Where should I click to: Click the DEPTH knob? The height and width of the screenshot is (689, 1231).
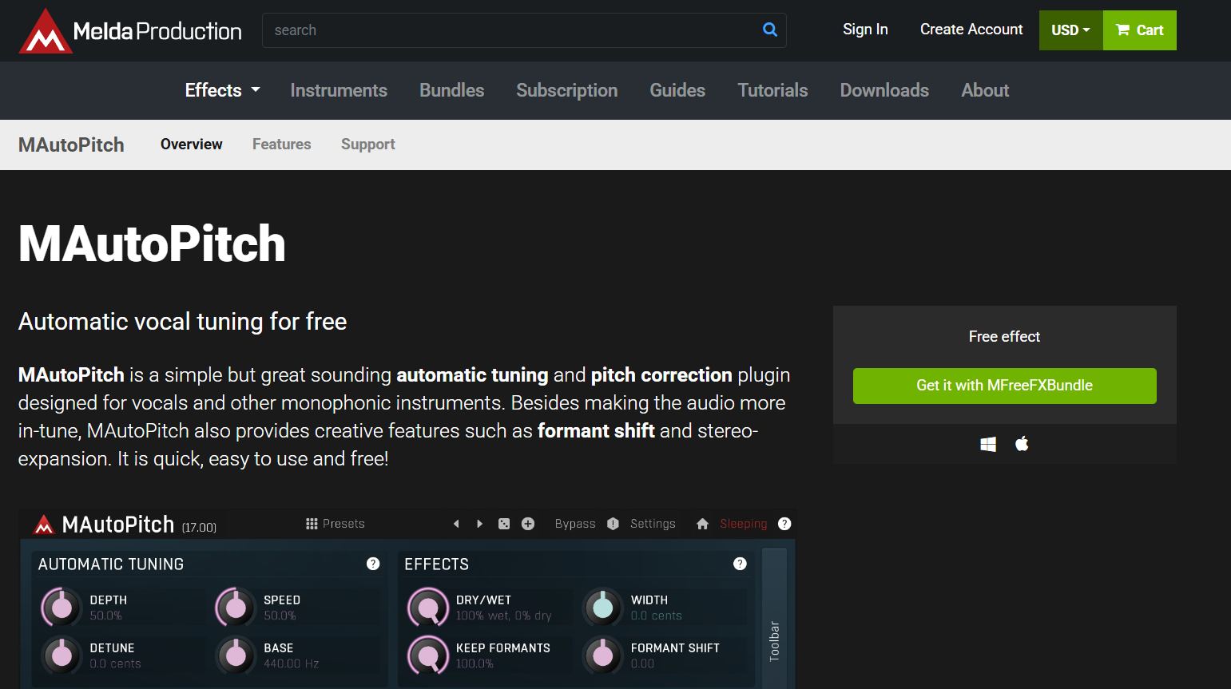(x=62, y=608)
